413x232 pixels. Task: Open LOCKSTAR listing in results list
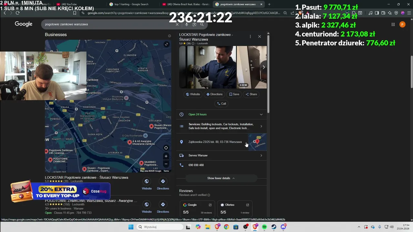coord(86,178)
